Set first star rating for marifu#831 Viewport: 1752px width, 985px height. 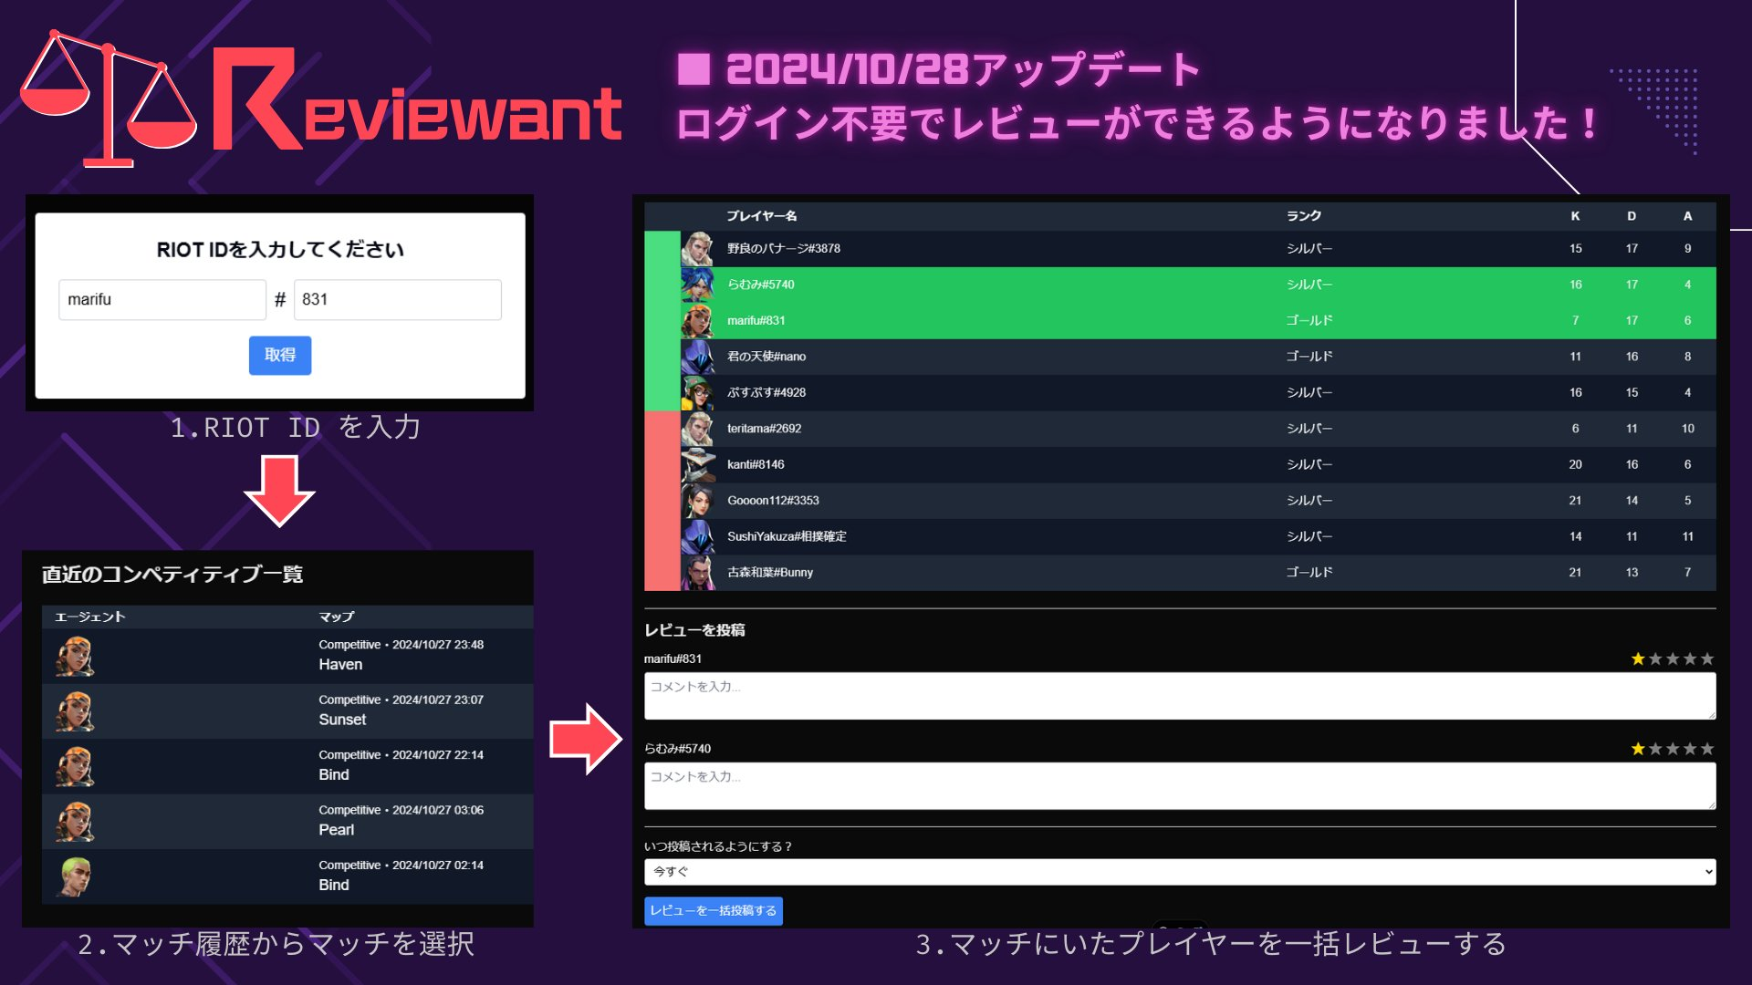point(1638,659)
